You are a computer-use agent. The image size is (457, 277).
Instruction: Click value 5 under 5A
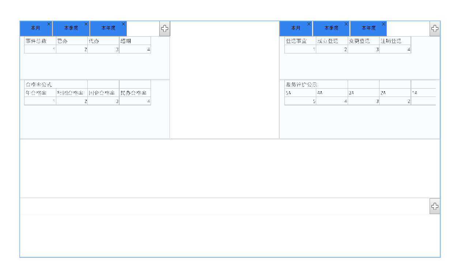pyautogui.click(x=301, y=101)
